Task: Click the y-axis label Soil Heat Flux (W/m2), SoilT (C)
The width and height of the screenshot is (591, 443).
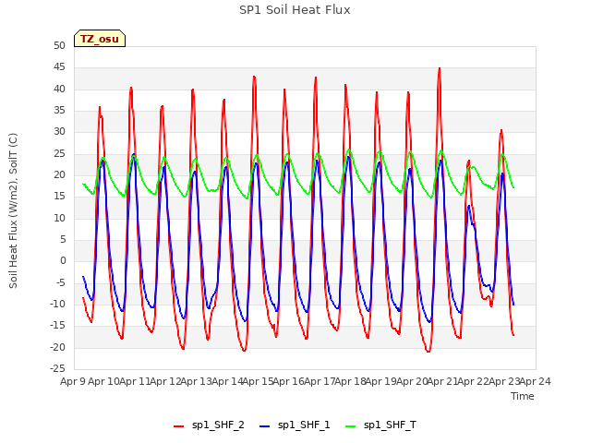Action: pyautogui.click(x=13, y=210)
